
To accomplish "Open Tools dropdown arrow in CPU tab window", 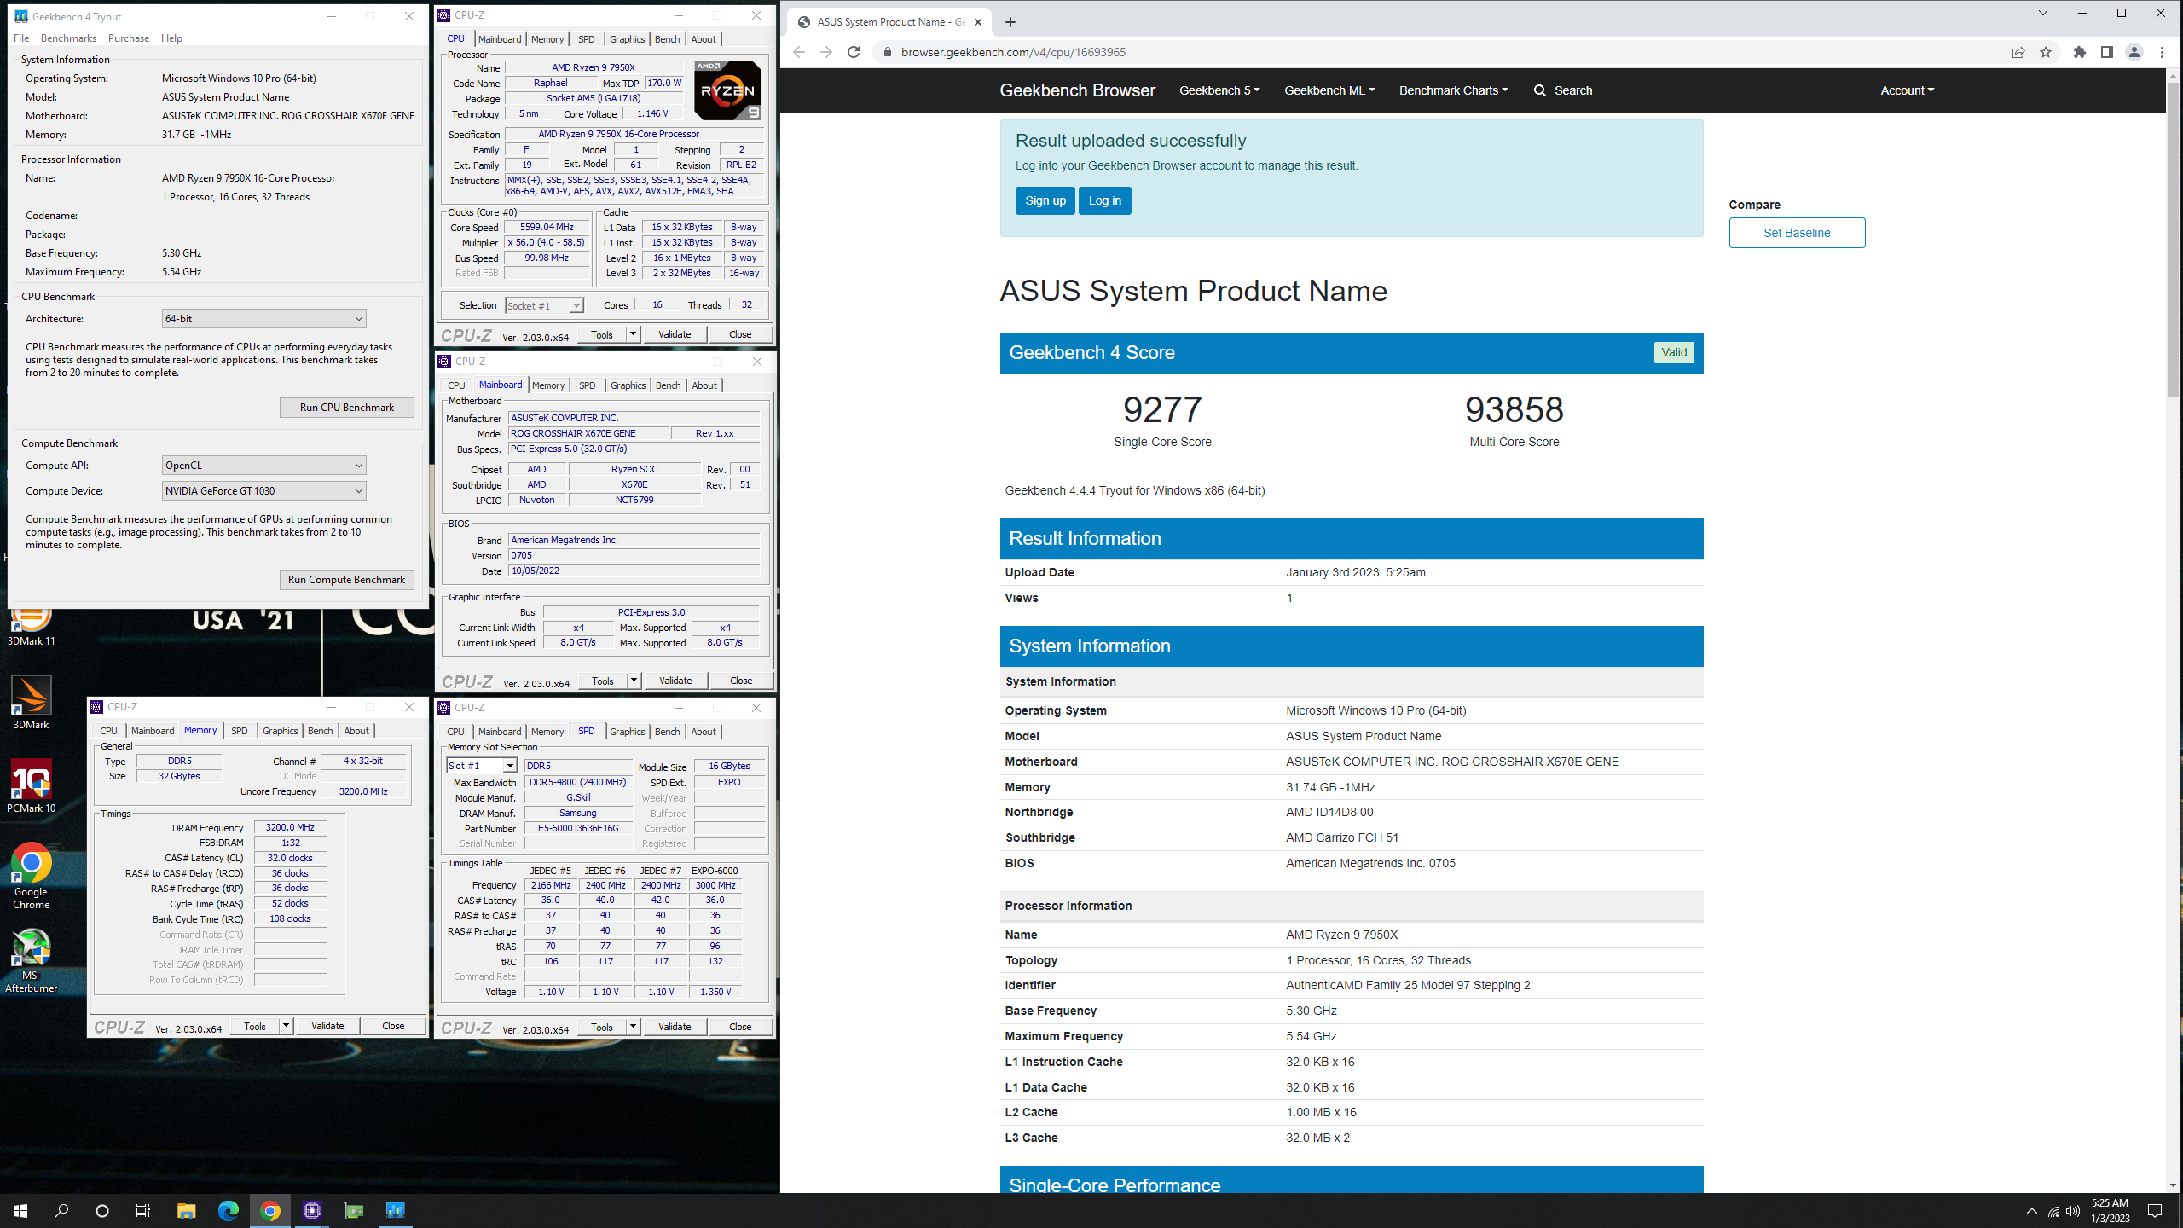I will point(633,334).
